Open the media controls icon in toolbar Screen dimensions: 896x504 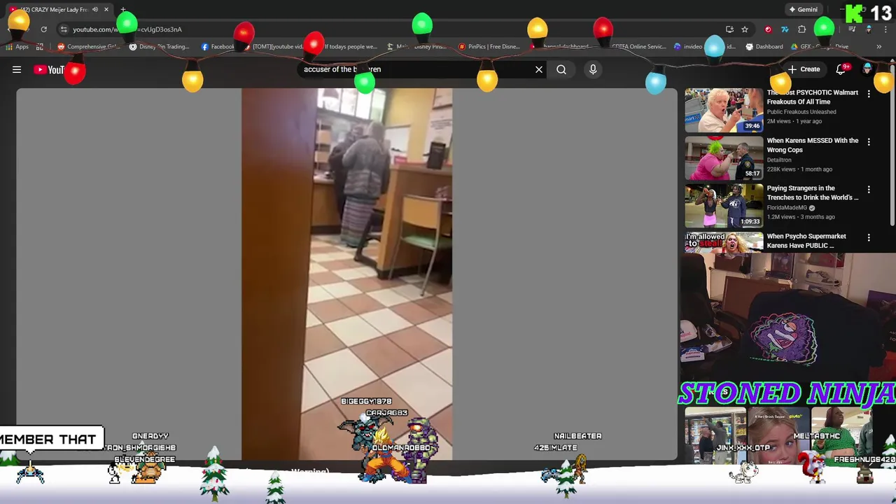pyautogui.click(x=852, y=29)
